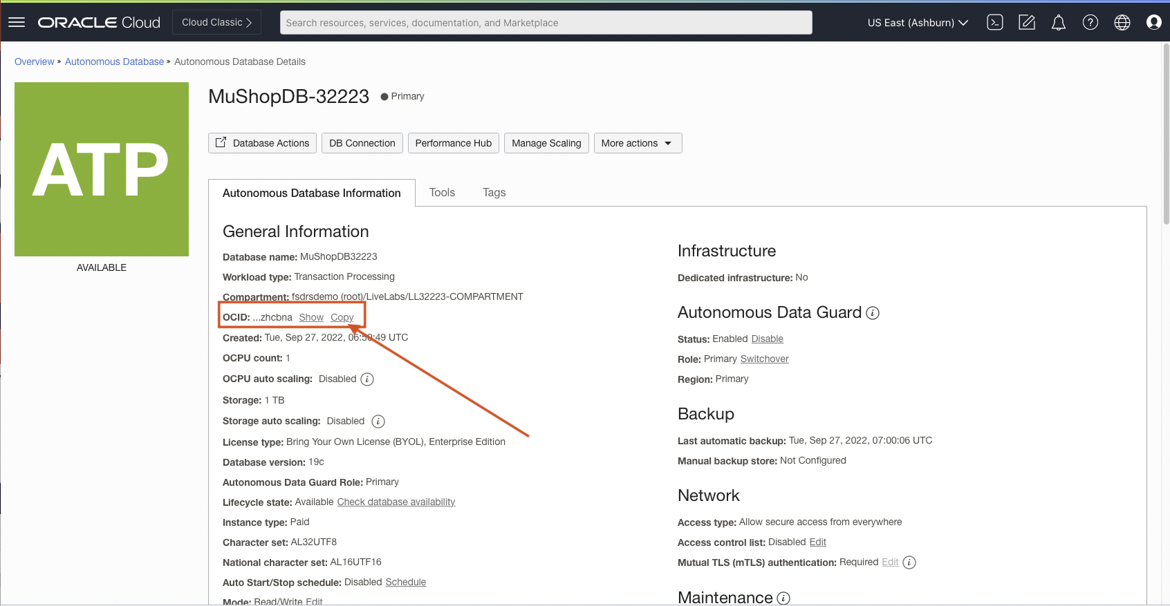
Task: Click info icon next to OCPU auto scaling
Action: coord(367,379)
